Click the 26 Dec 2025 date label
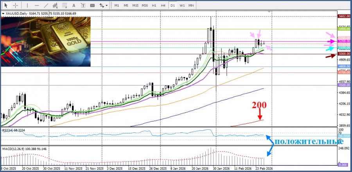 click(x=157, y=168)
